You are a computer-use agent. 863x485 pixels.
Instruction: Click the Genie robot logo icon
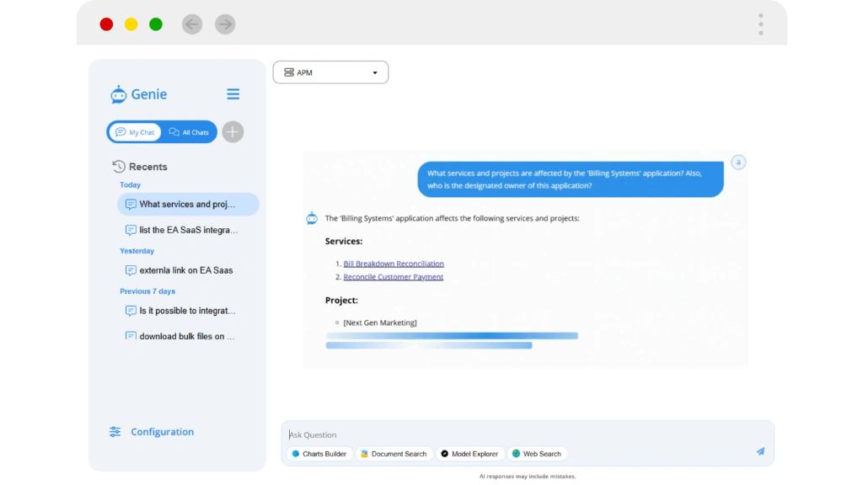118,94
